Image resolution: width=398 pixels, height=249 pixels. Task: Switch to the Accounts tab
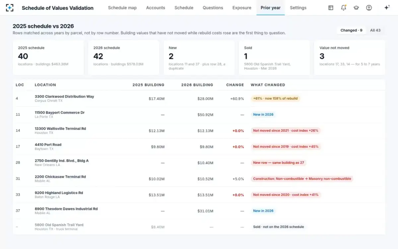pyautogui.click(x=156, y=8)
